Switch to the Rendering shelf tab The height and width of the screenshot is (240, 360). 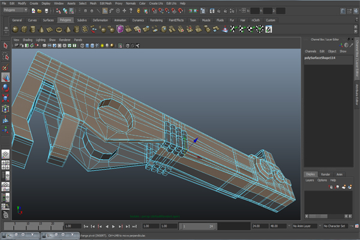coord(157,20)
